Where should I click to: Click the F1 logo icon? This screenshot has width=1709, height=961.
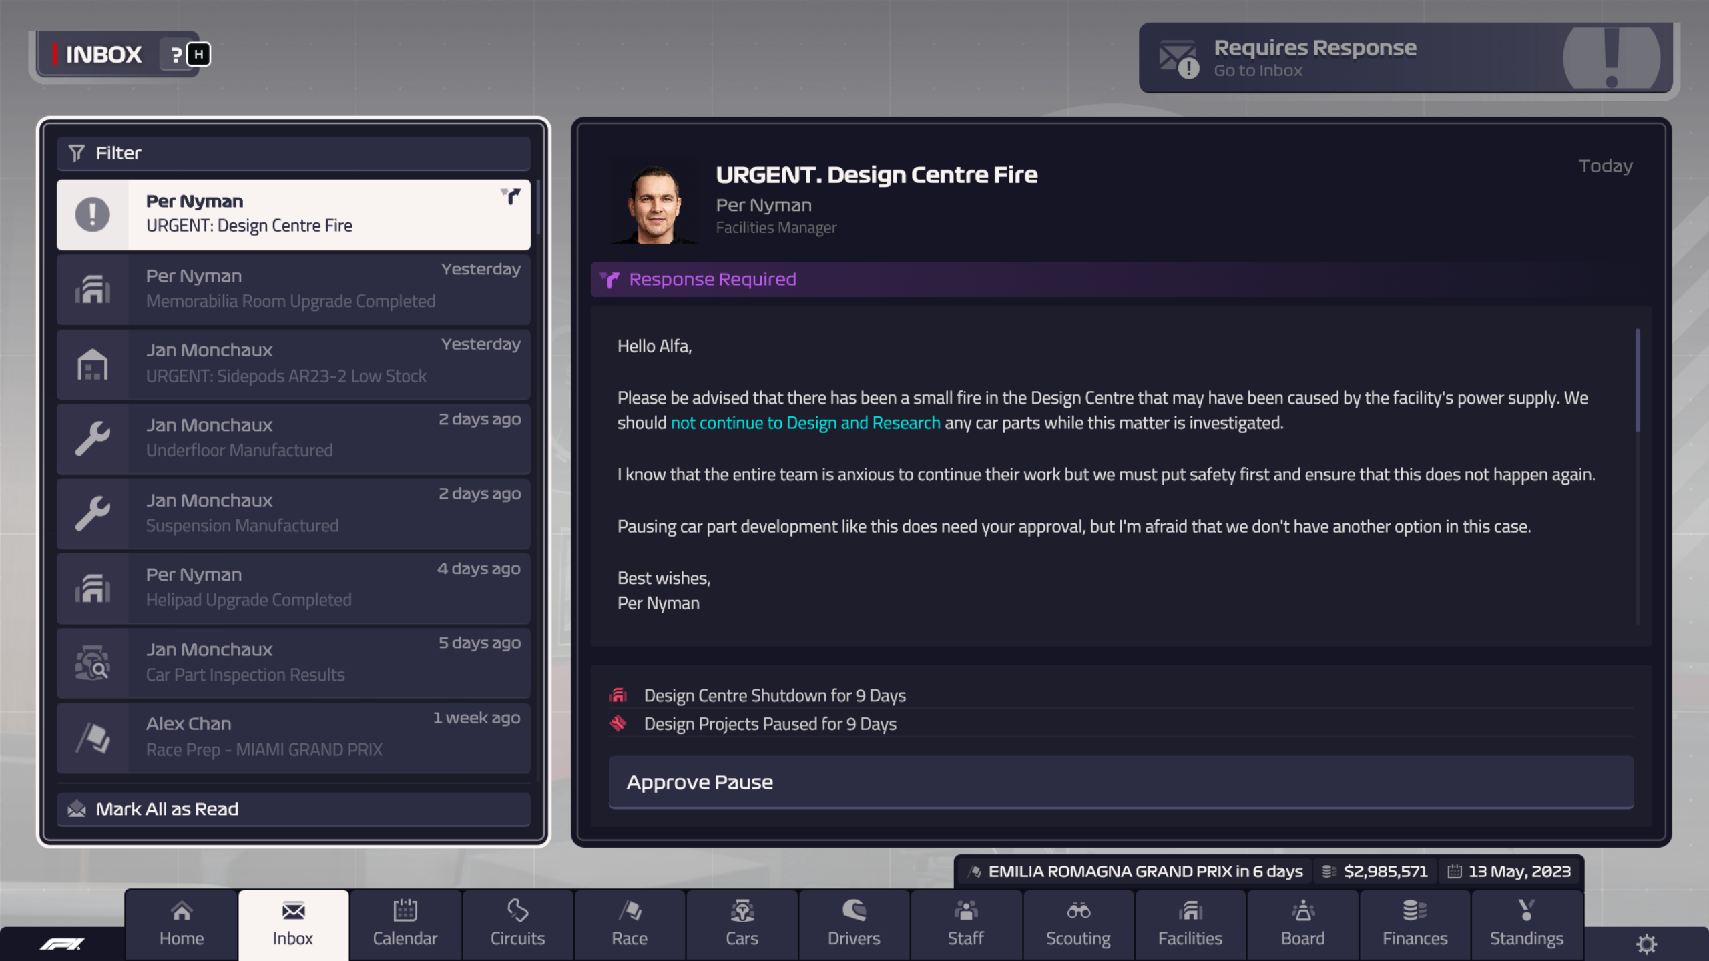(x=61, y=944)
